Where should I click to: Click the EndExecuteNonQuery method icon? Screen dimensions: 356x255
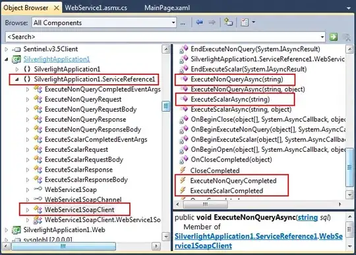pyautogui.click(x=184, y=49)
